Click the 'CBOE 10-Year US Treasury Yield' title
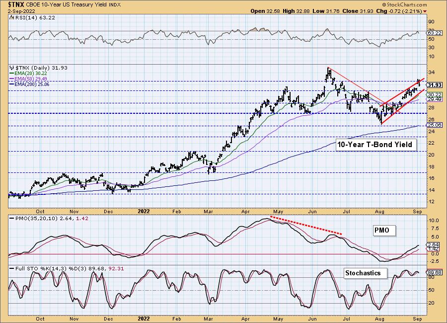Image resolution: width=447 pixels, height=323 pixels. coord(67,5)
